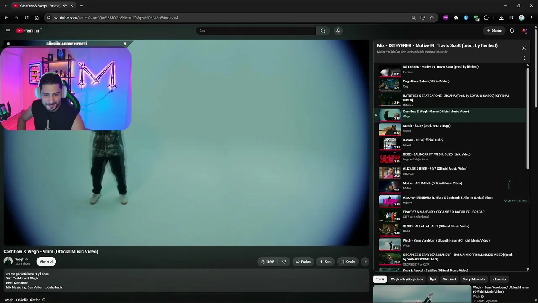Open the browser home page
This screenshot has width=538, height=303.
point(37,18)
